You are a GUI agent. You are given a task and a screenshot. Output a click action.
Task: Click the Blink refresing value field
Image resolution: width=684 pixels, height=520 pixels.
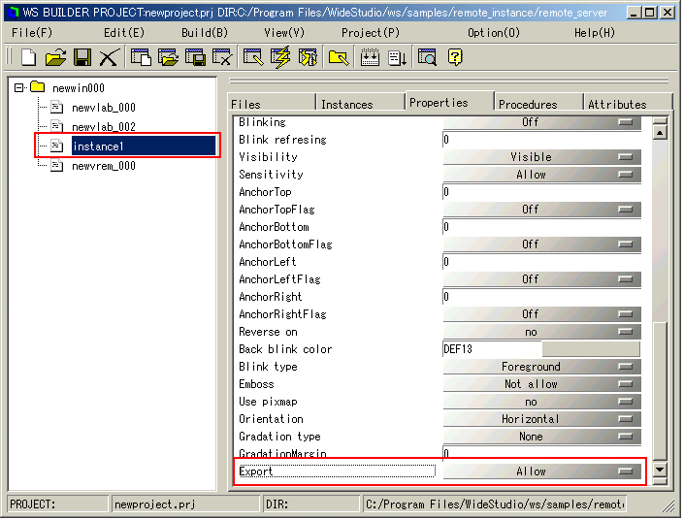coord(541,140)
